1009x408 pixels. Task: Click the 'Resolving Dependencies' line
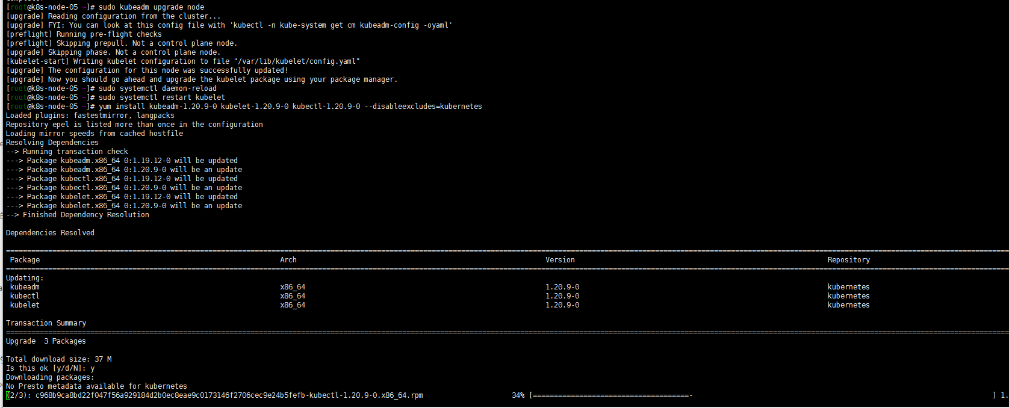[52, 143]
